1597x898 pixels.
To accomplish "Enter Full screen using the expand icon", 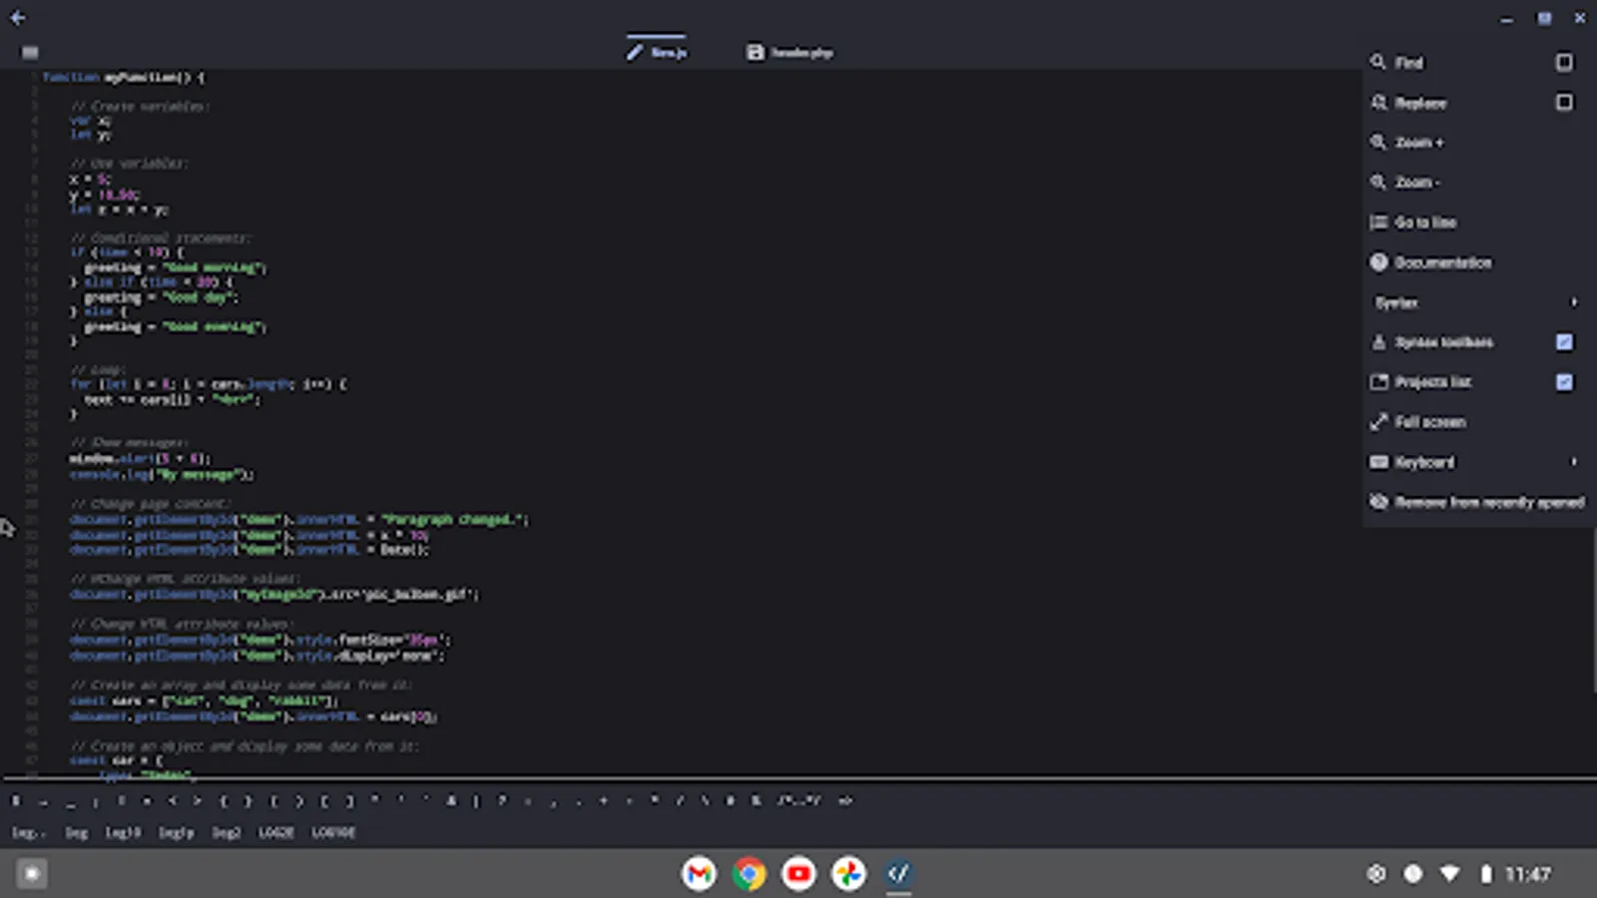I will 1379,422.
